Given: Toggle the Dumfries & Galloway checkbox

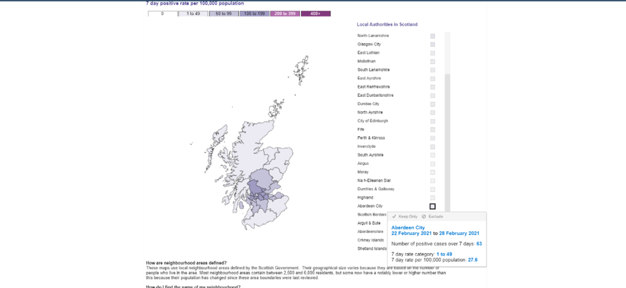Looking at the screenshot, I should pyautogui.click(x=433, y=189).
